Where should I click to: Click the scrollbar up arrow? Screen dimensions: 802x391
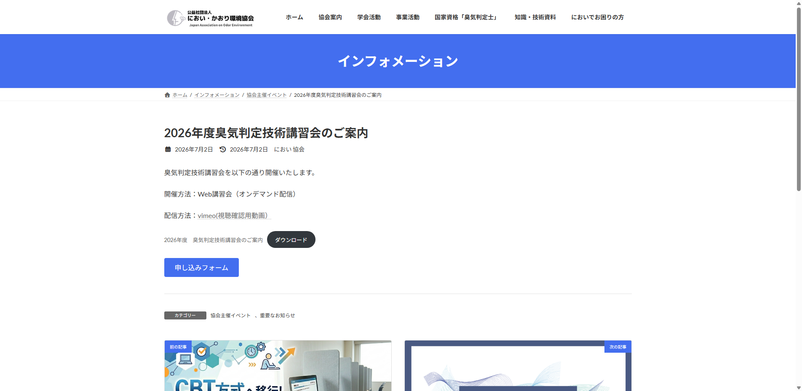(x=799, y=3)
